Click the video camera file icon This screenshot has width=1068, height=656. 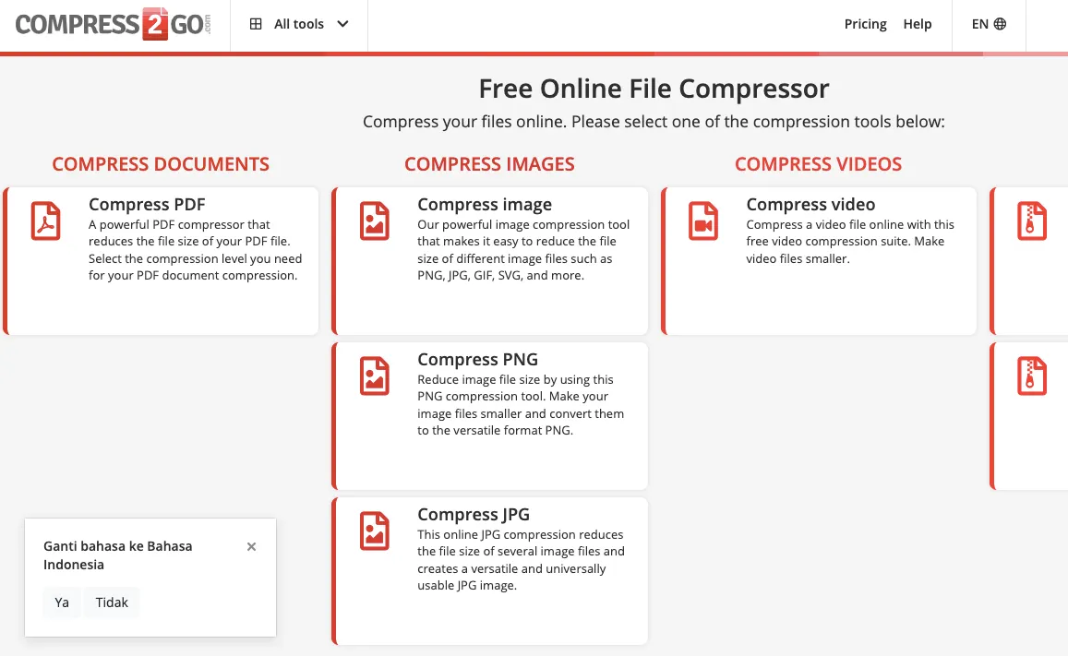click(x=703, y=221)
